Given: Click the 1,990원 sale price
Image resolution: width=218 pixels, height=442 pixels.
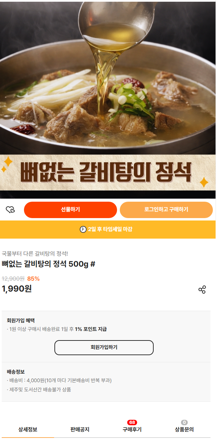Looking at the screenshot, I should [17, 289].
